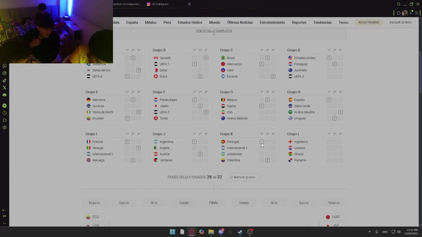
Task: Open the profile avatar in toolbar
Action: tap(405, 13)
